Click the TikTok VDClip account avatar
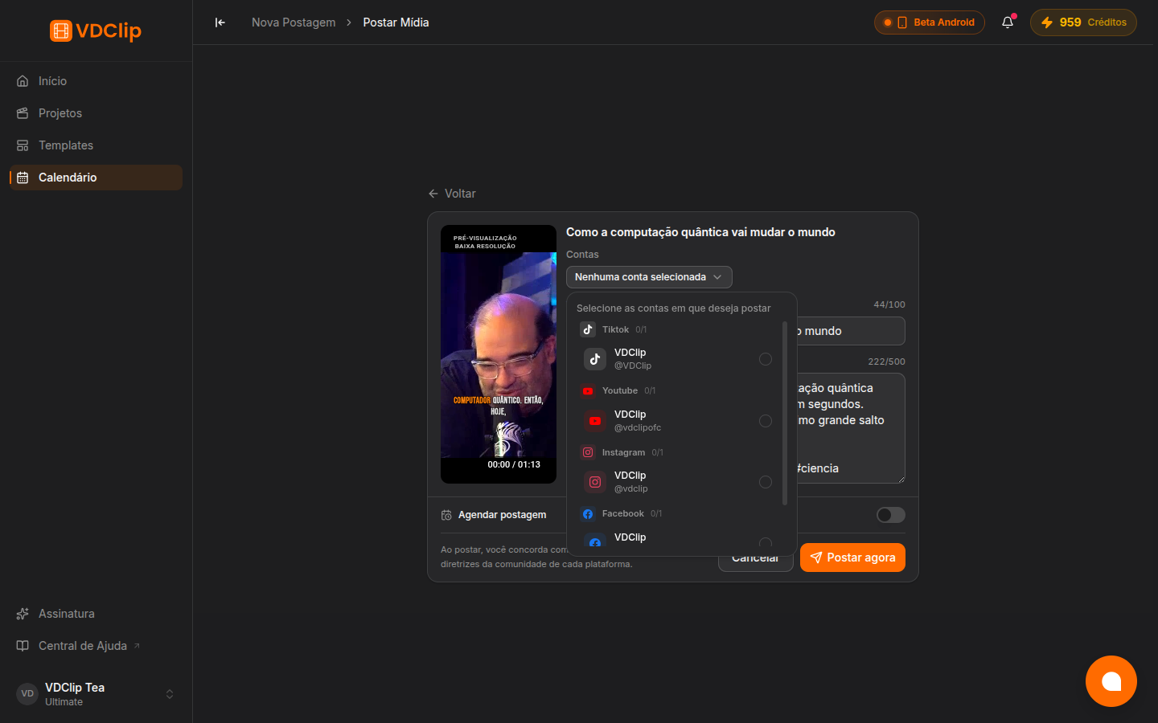 tap(595, 359)
